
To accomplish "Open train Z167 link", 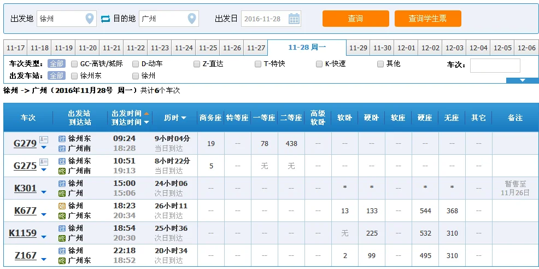I will tap(26, 255).
